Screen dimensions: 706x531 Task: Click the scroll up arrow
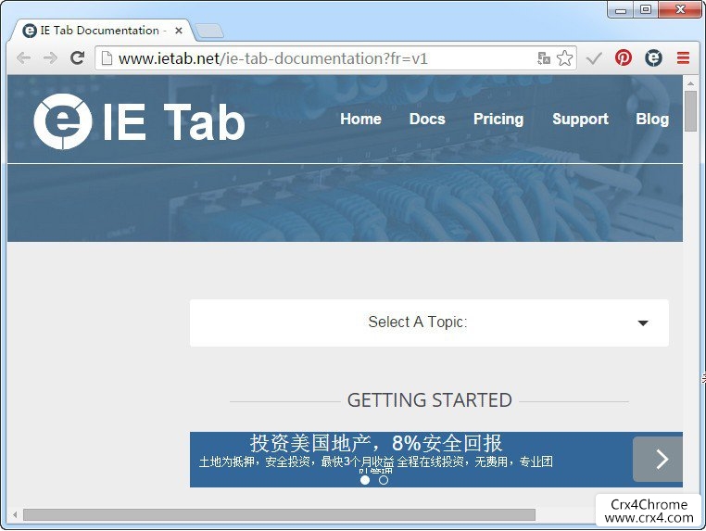(x=690, y=83)
